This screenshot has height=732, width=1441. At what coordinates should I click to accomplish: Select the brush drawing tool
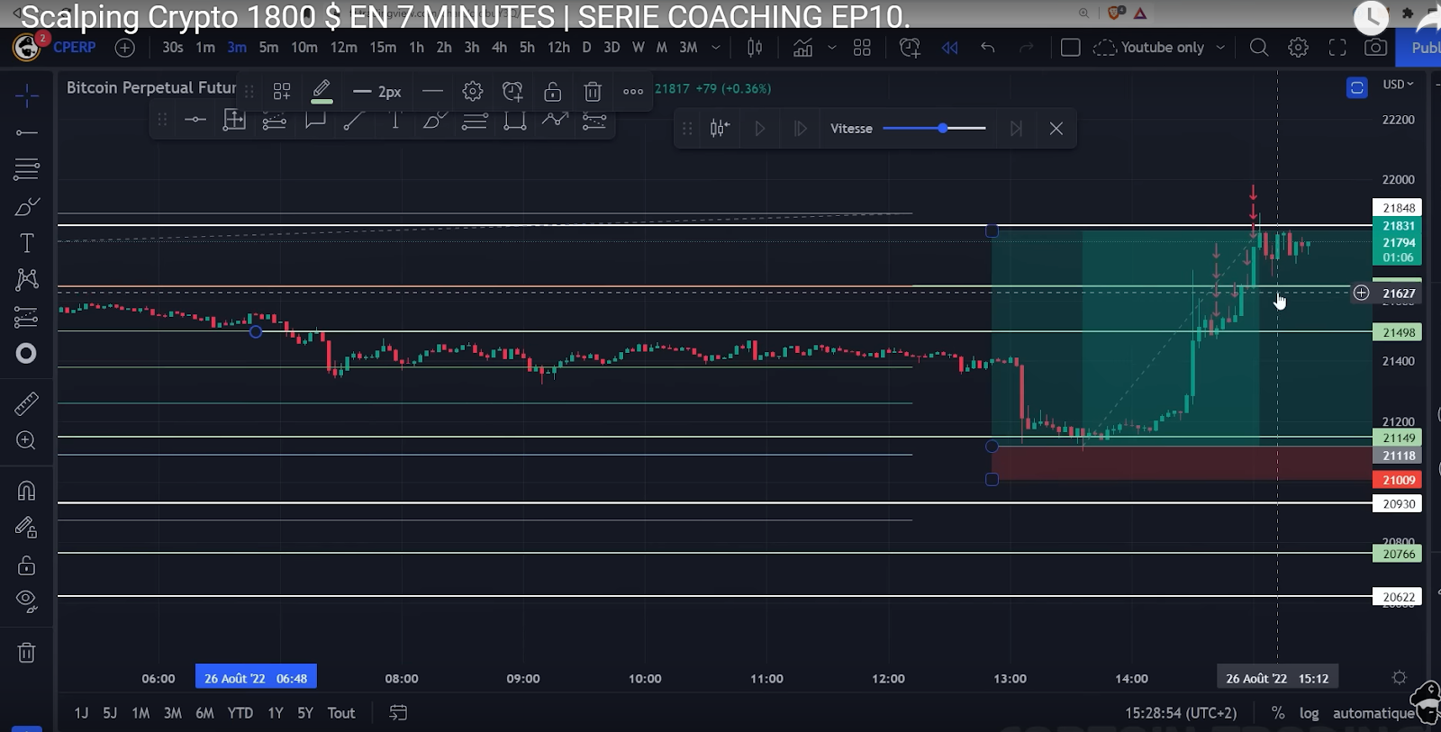click(x=26, y=207)
